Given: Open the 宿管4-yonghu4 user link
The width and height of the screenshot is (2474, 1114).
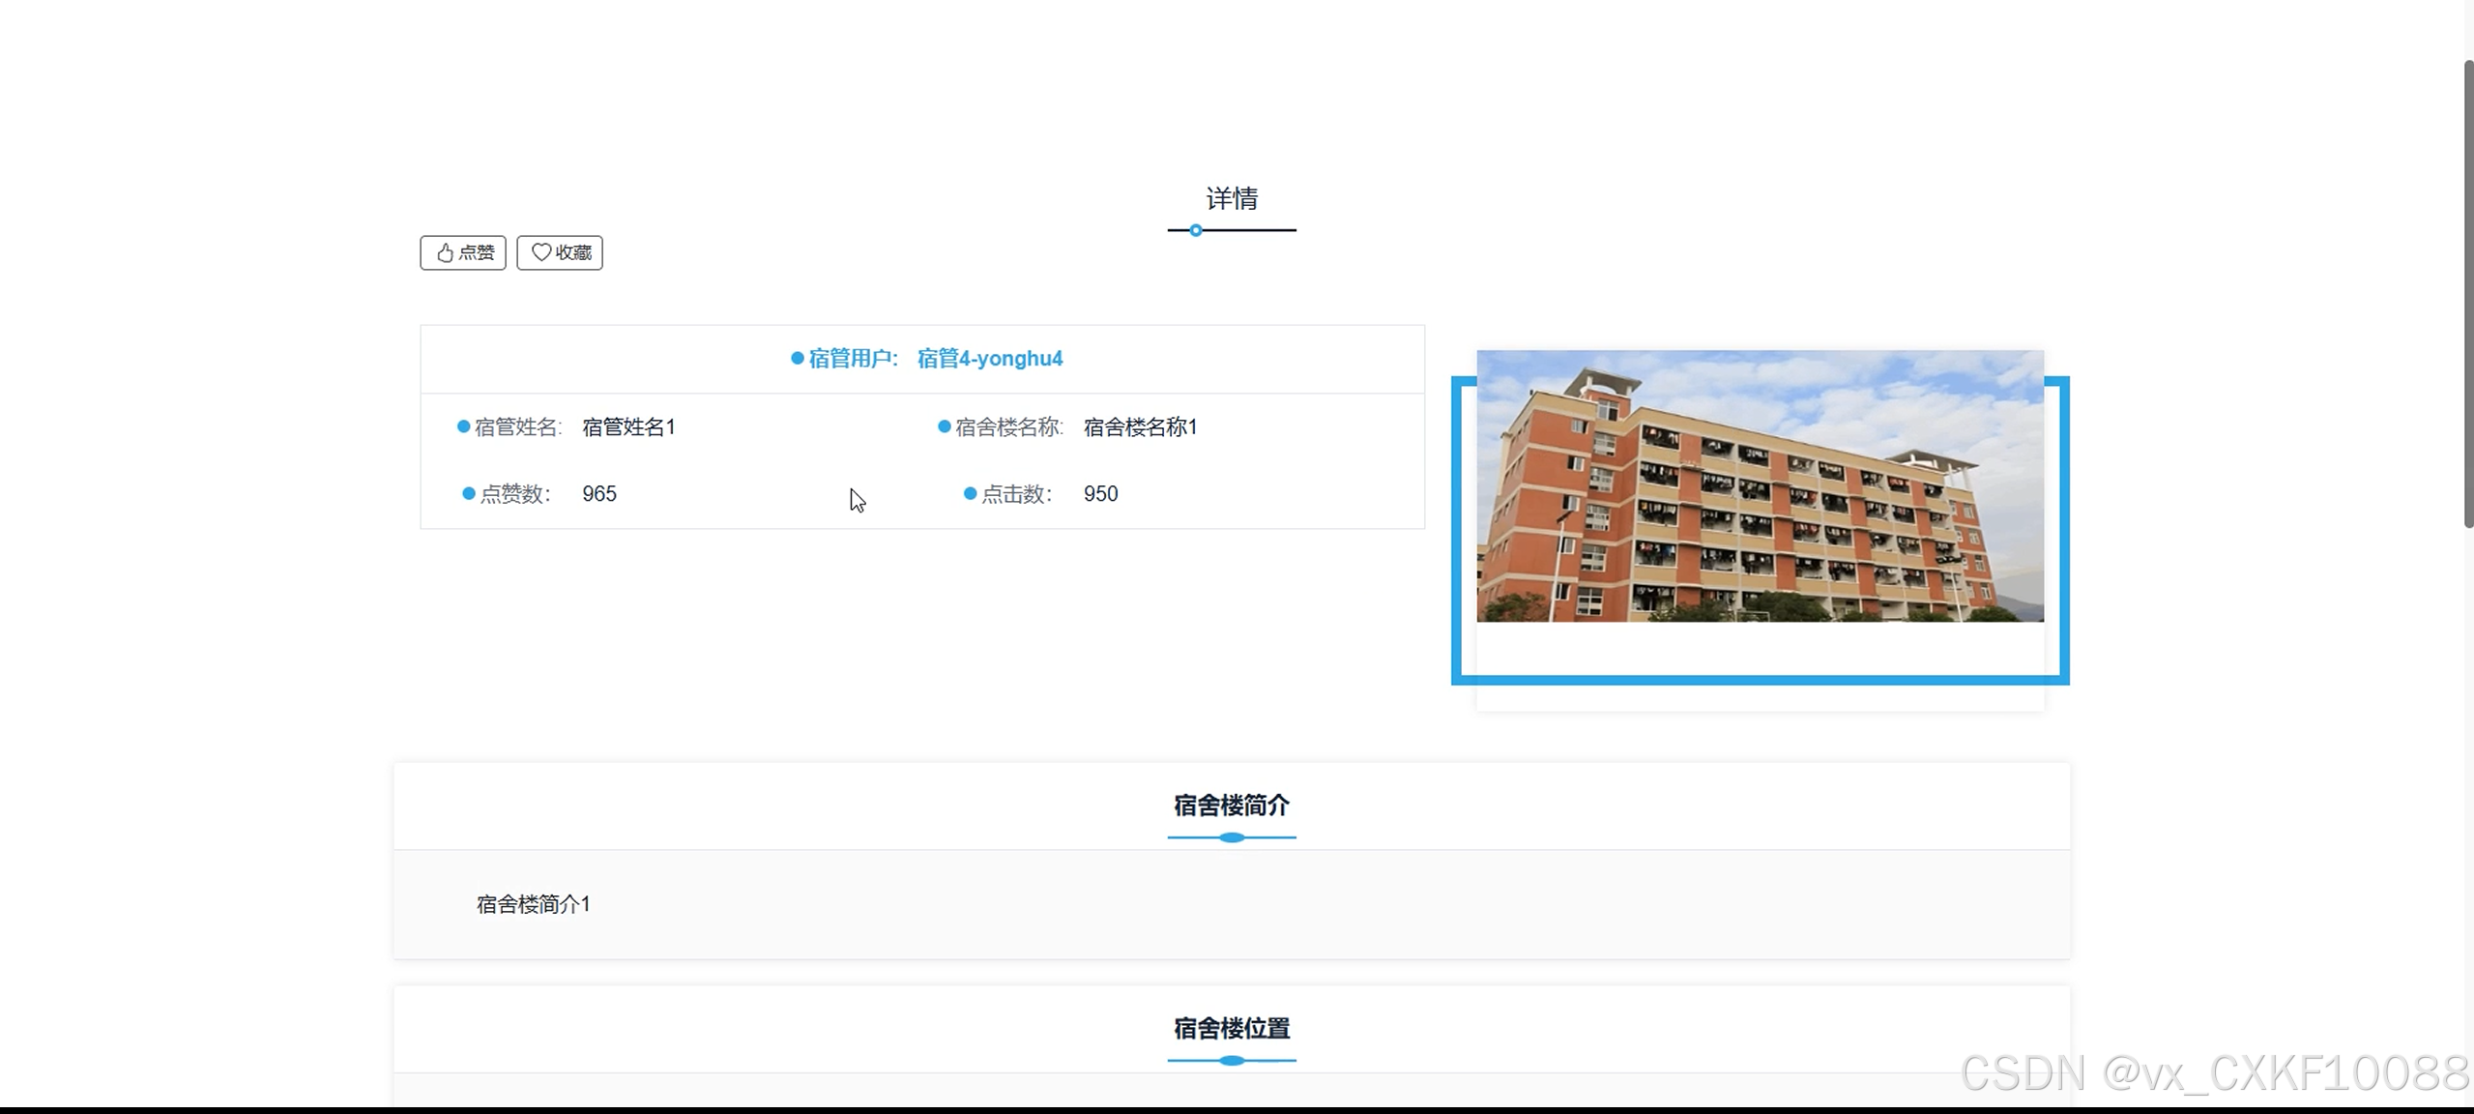Looking at the screenshot, I should (x=989, y=359).
